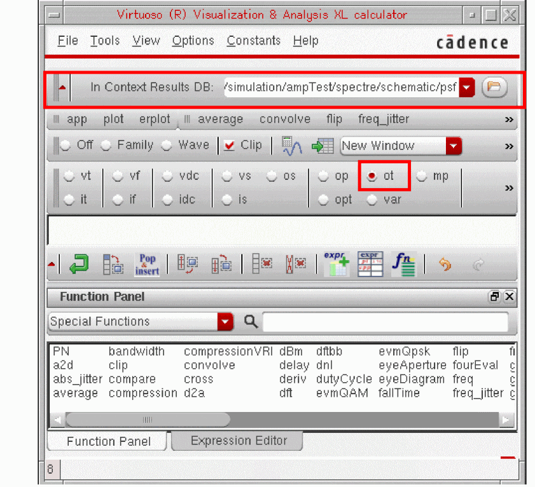Click the clear stack entry icon with red X
Screen dimensions: 535x487
point(262,263)
